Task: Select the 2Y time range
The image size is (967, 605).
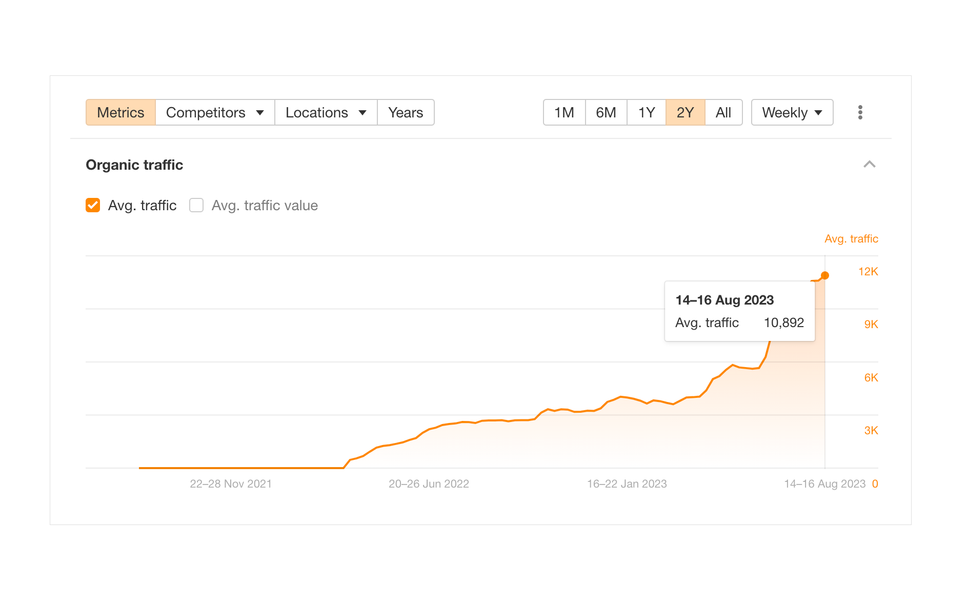Action: [x=685, y=112]
